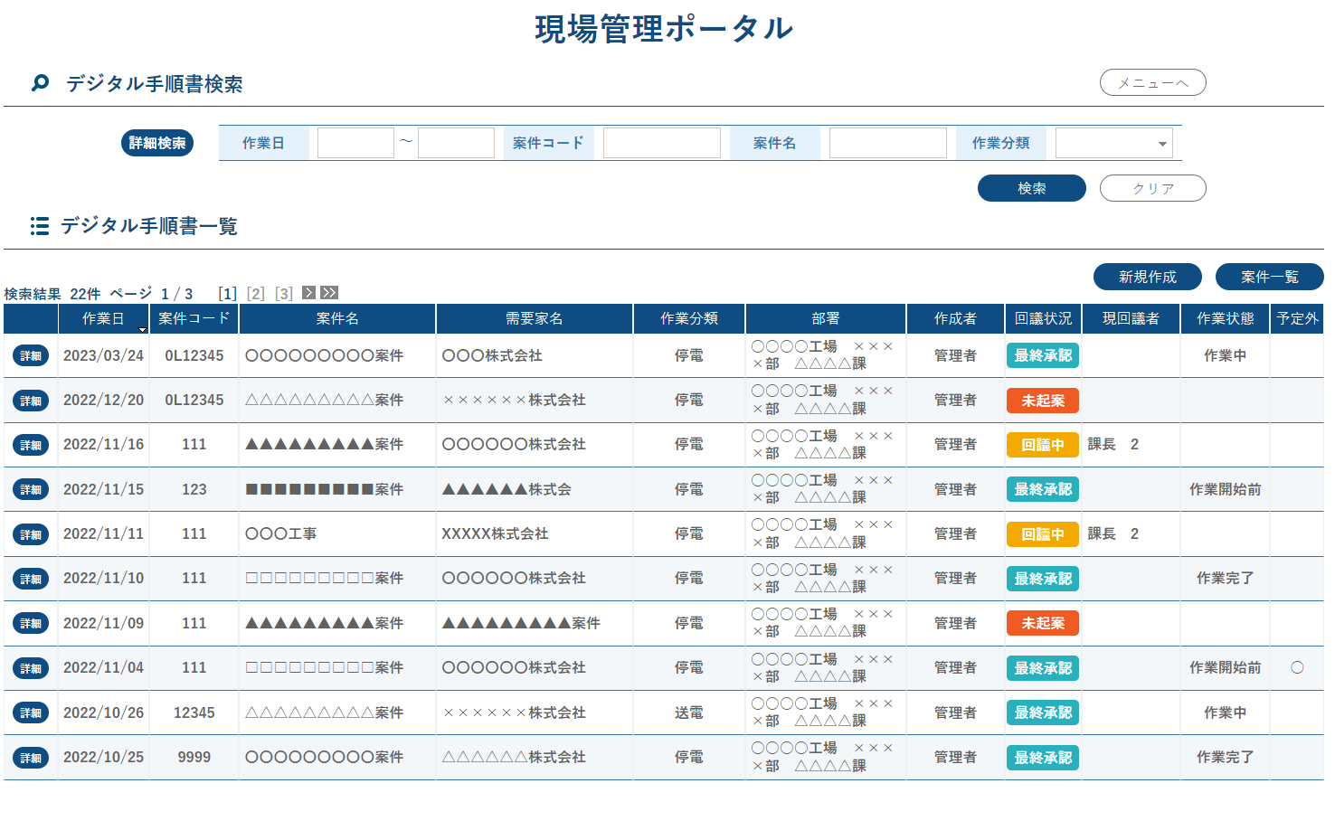The height and width of the screenshot is (821, 1335).
Task: Select page [3] in the pagination
Action: click(284, 294)
